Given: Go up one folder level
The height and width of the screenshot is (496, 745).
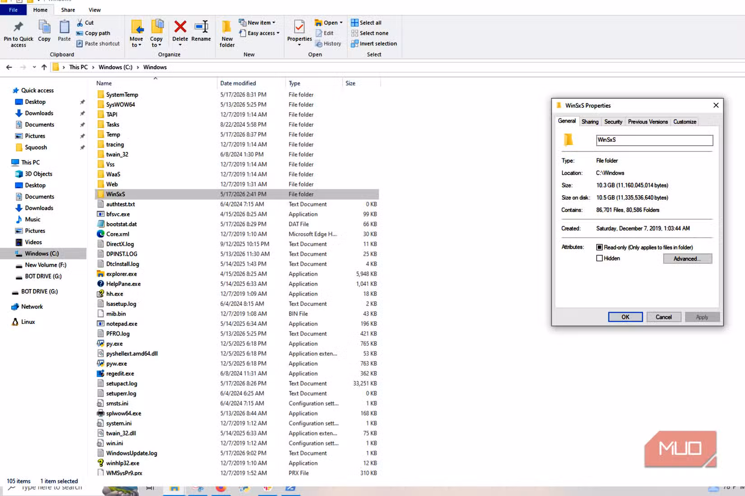Looking at the screenshot, I should coord(44,67).
